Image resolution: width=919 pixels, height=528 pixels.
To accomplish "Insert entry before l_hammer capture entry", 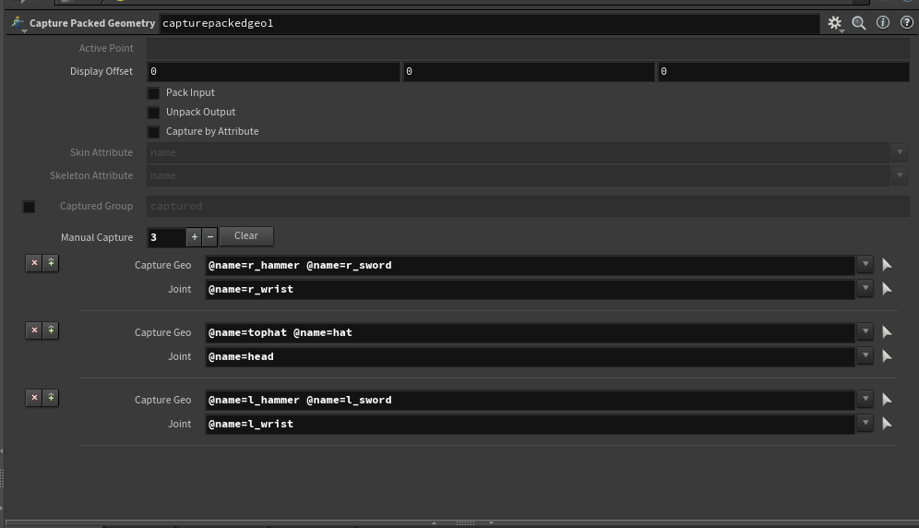I will tap(51, 398).
